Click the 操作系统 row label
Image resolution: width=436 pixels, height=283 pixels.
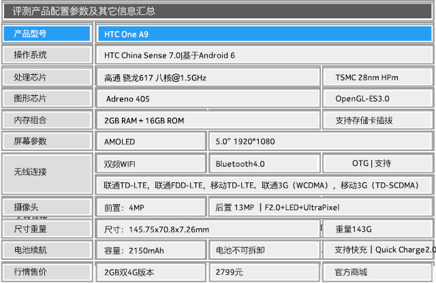pyautogui.click(x=46, y=54)
